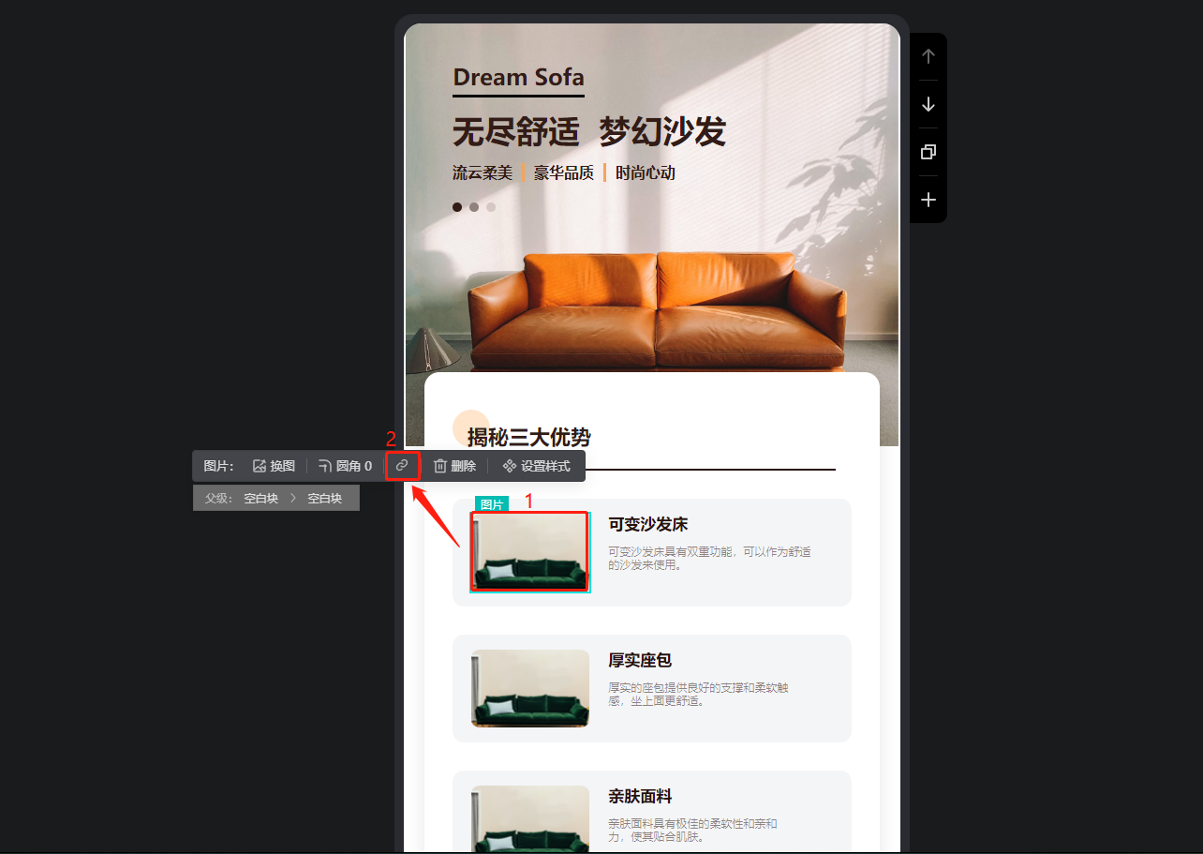
Task: Select the 亲肤面料 sofa thumbnail
Action: coord(530,820)
